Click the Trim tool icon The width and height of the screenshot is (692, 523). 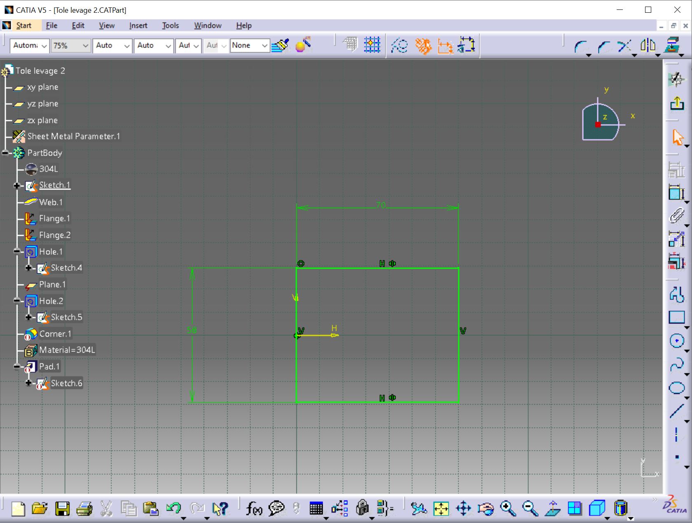point(624,46)
